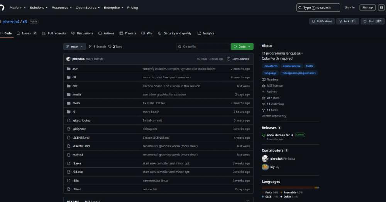Open the main branch selector dropdown
The image size is (386, 202).
point(74,47)
